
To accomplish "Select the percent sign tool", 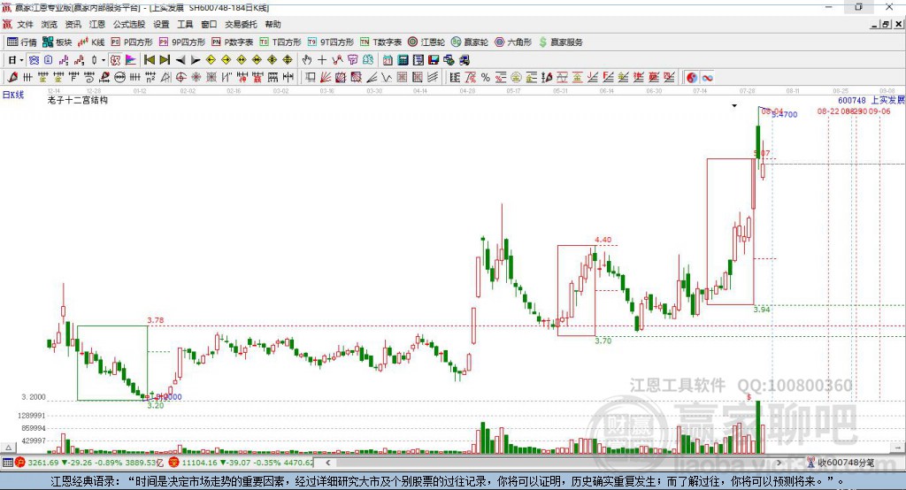I will coord(486,78).
